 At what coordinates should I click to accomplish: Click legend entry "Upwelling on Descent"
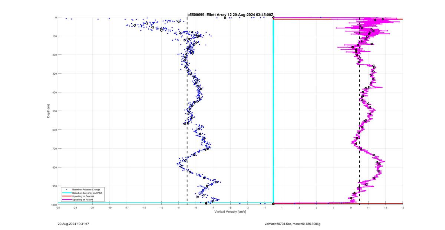[x=83, y=196]
